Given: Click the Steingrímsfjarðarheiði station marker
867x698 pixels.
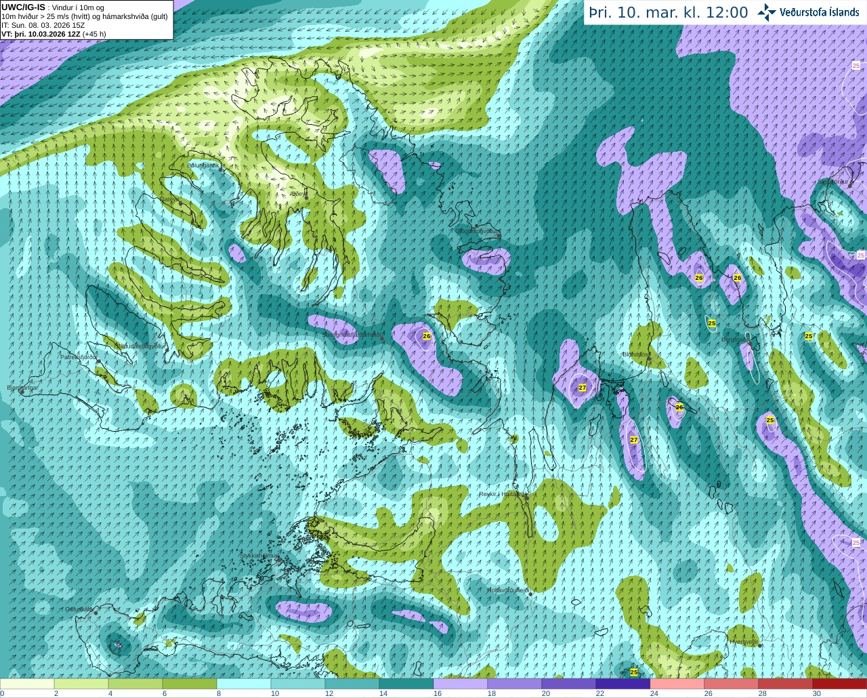Looking at the screenshot, I should 383,338.
